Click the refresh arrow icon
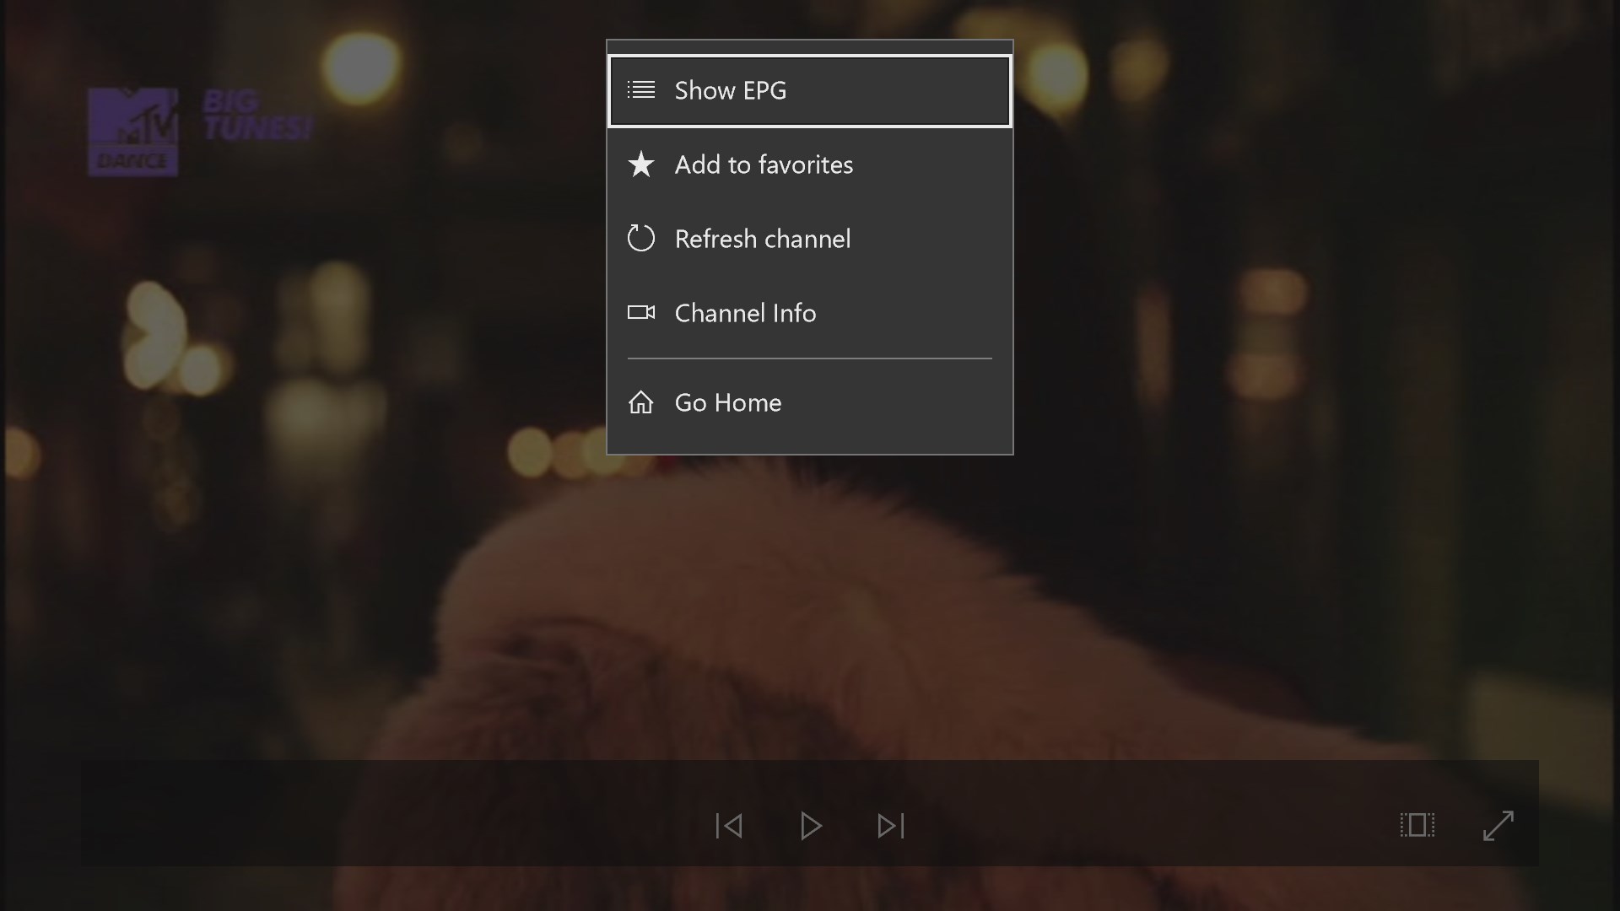 pos(641,239)
